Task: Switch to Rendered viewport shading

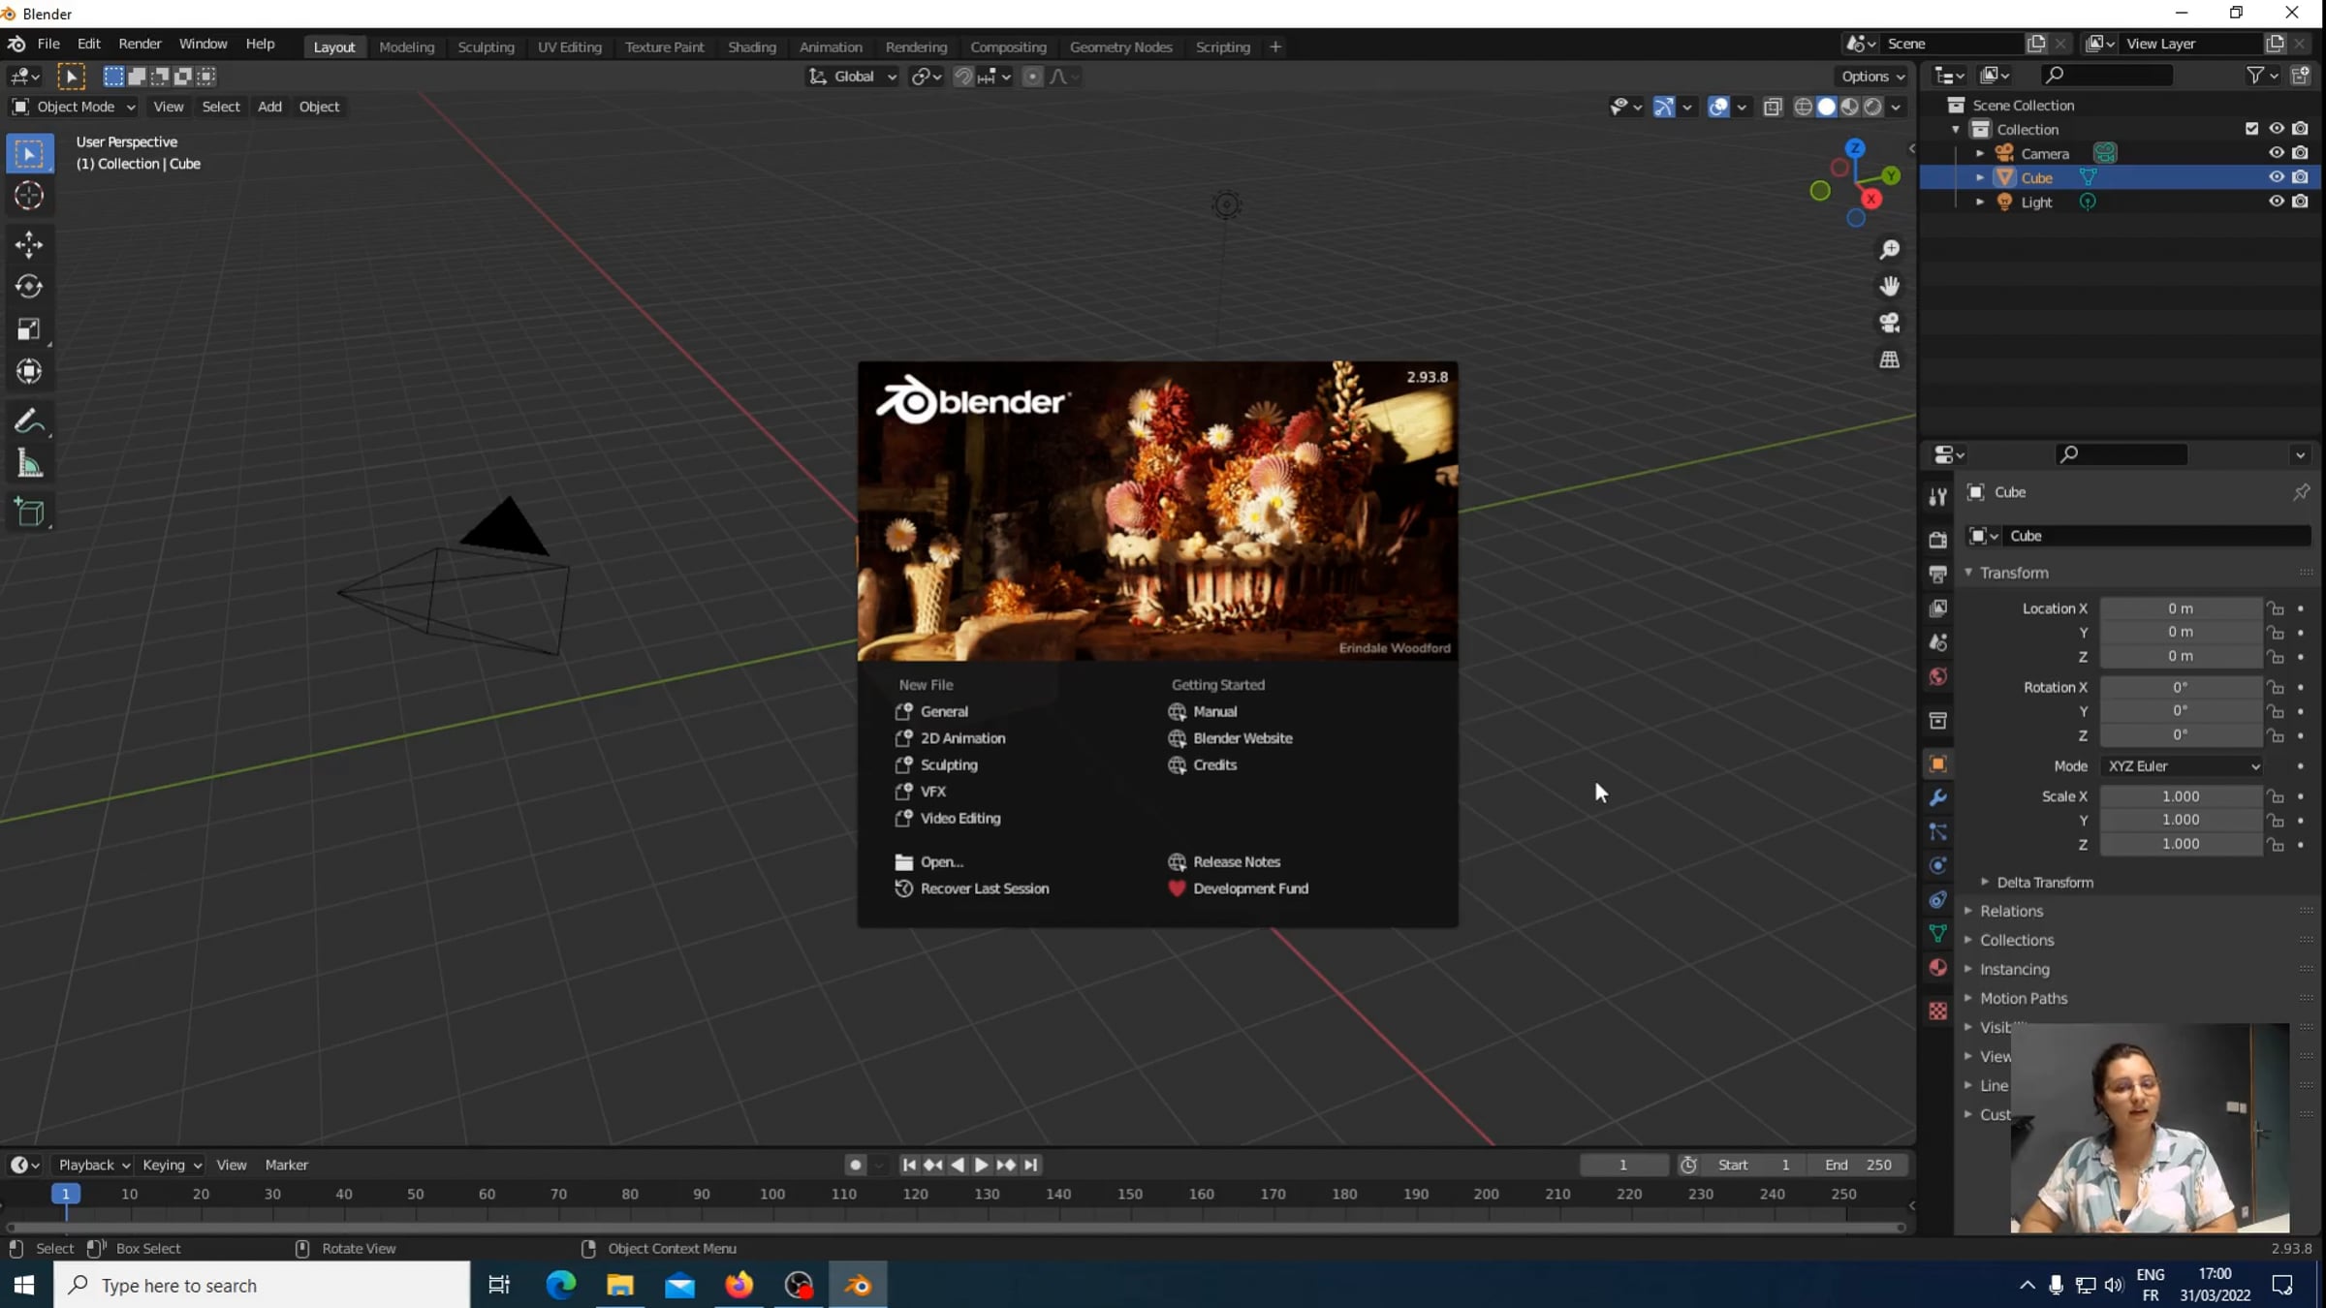Action: point(1872,107)
